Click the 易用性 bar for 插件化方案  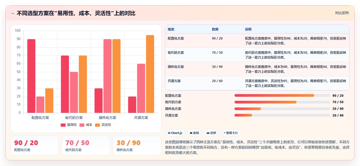98,101
